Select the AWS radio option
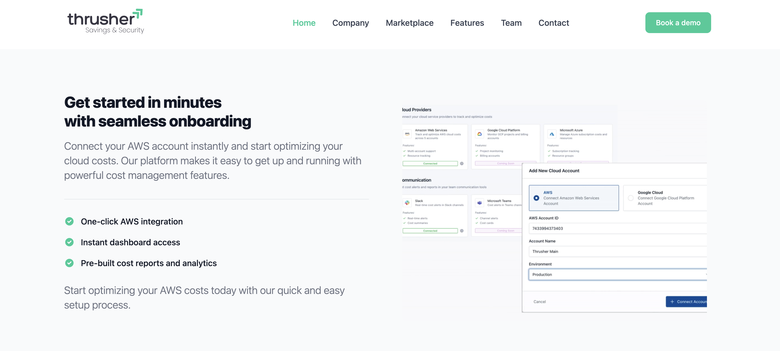 [536, 198]
